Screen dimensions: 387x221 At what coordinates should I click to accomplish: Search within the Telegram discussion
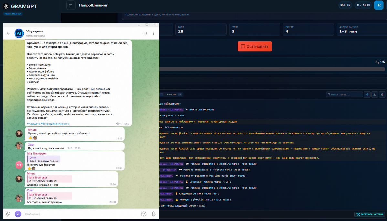146,33
